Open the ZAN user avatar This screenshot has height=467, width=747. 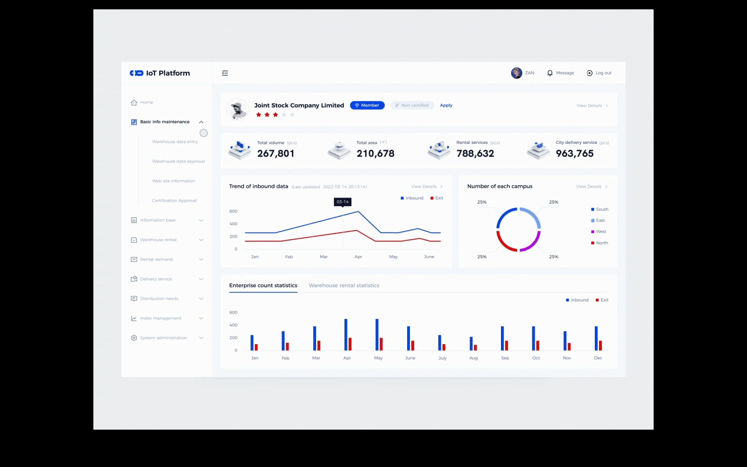coord(516,73)
